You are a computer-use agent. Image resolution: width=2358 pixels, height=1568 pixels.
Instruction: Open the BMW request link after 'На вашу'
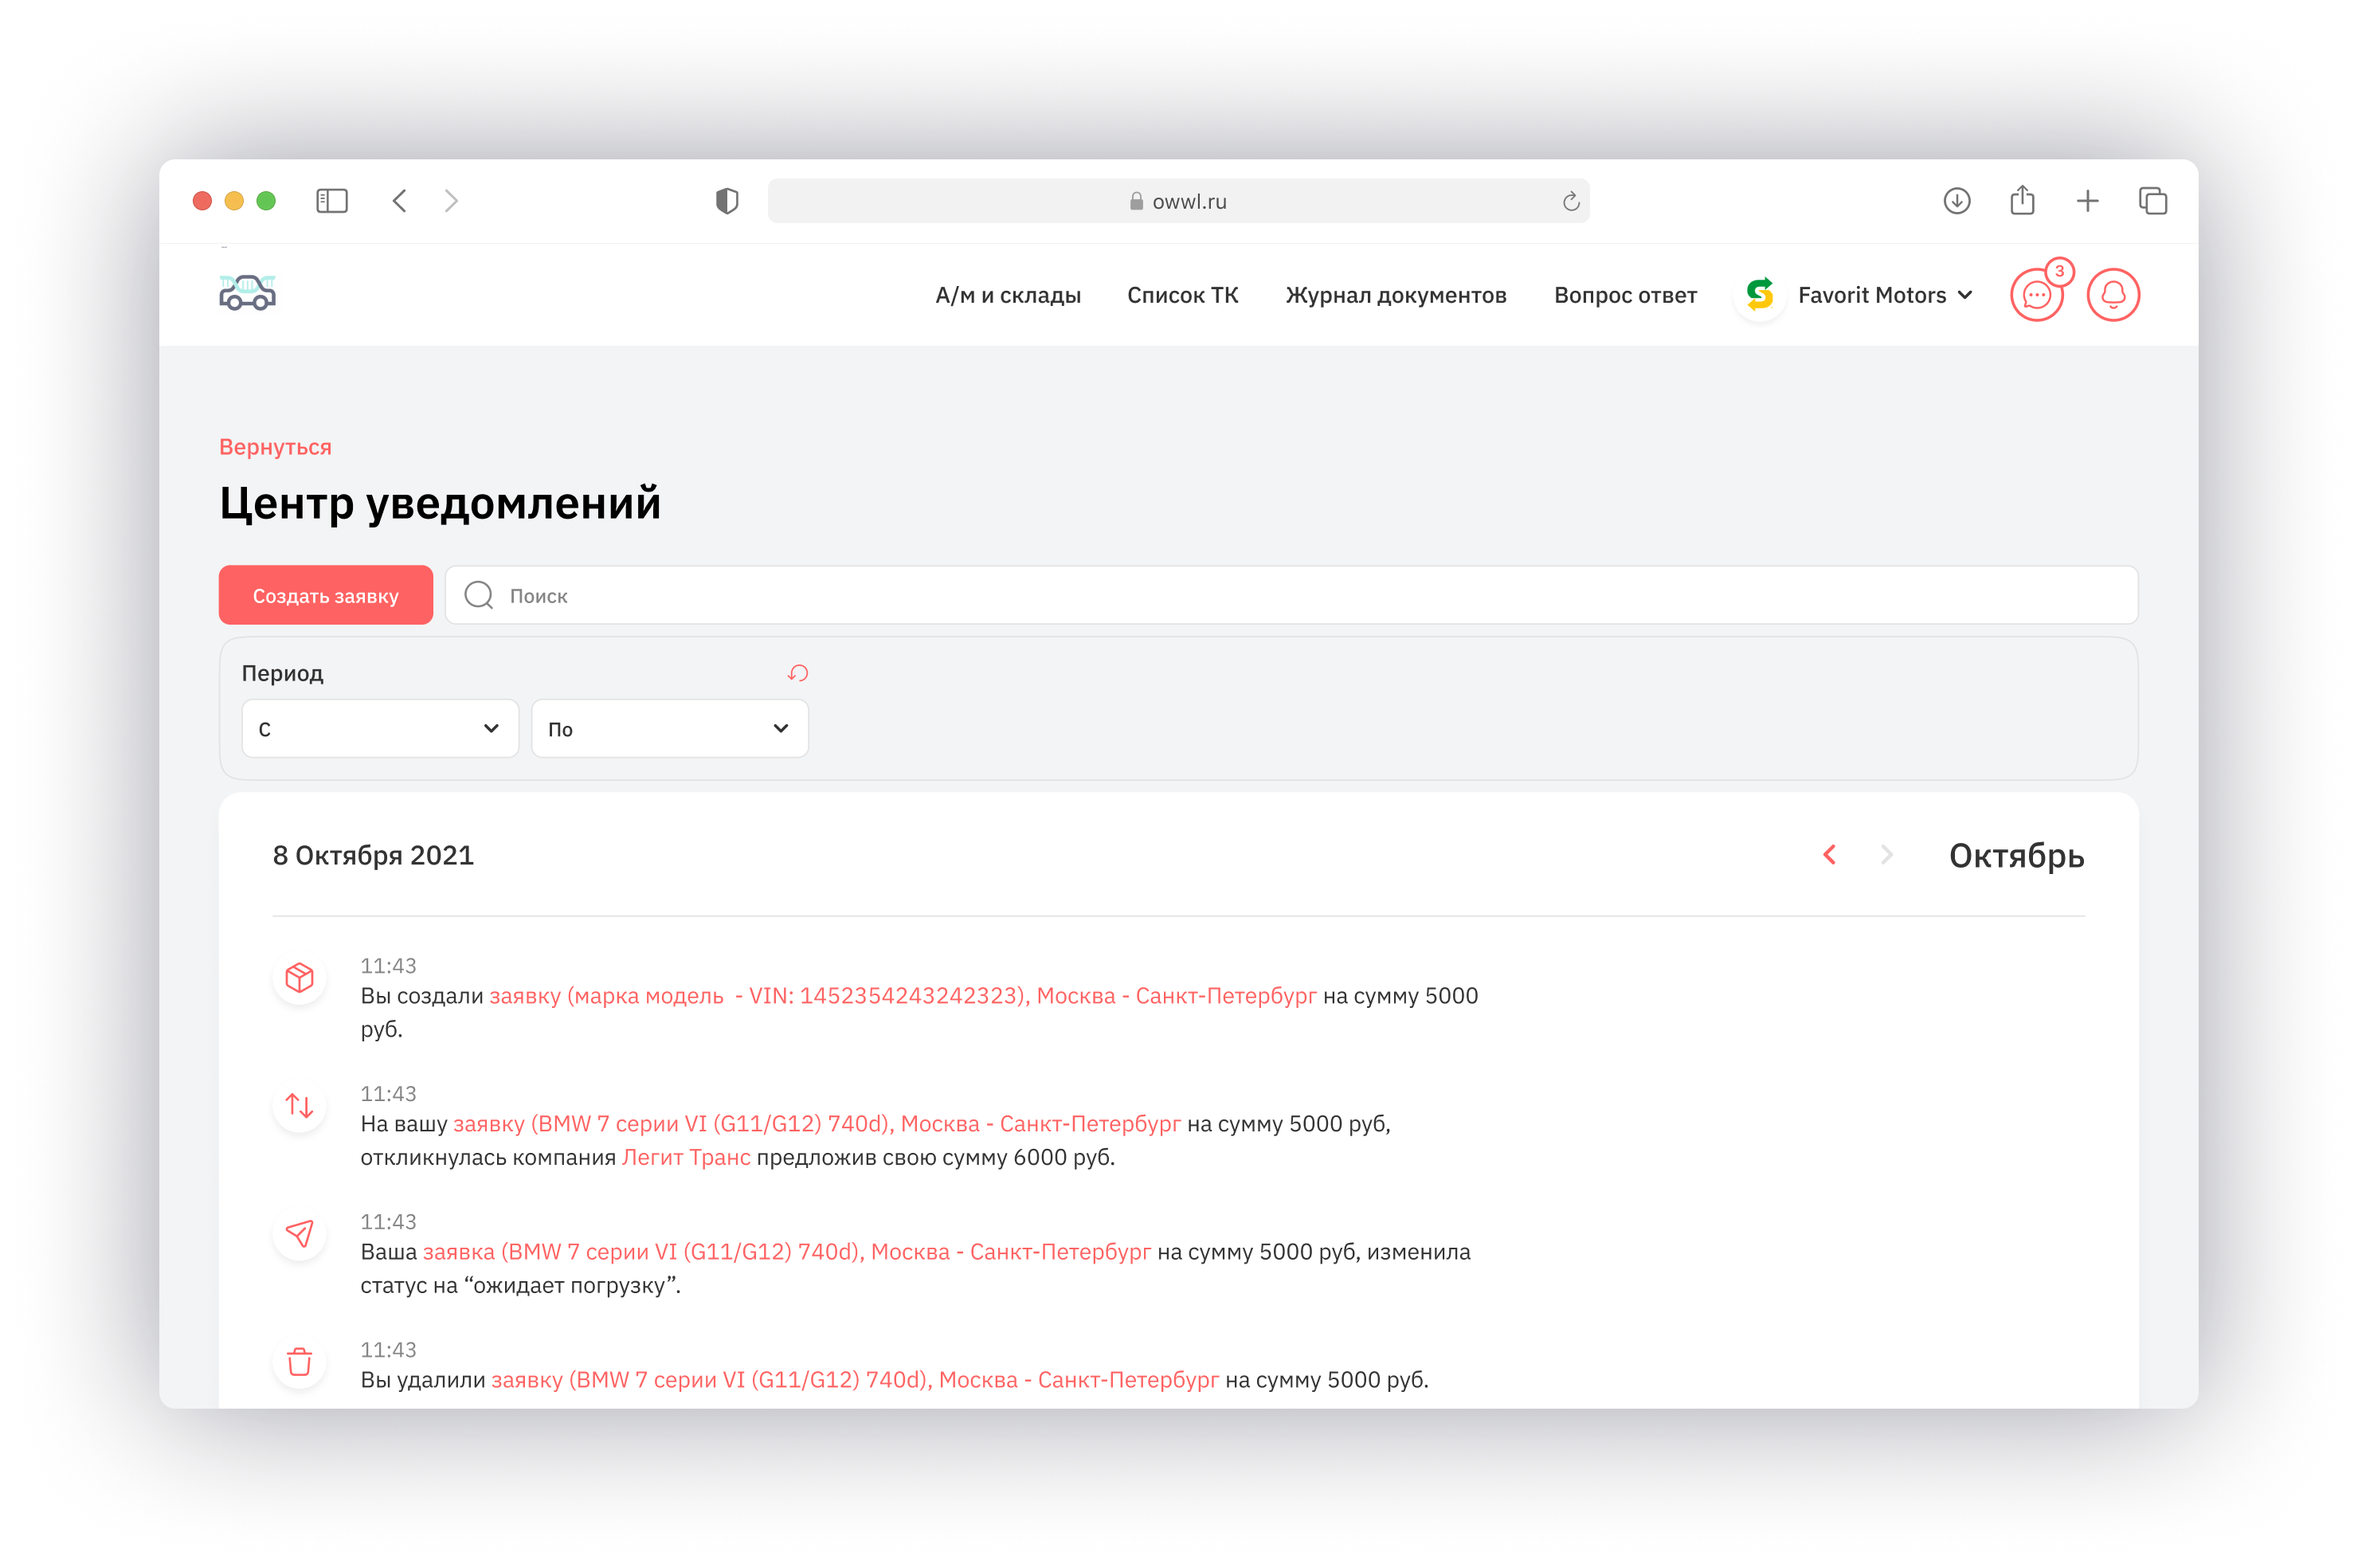pos(817,1124)
